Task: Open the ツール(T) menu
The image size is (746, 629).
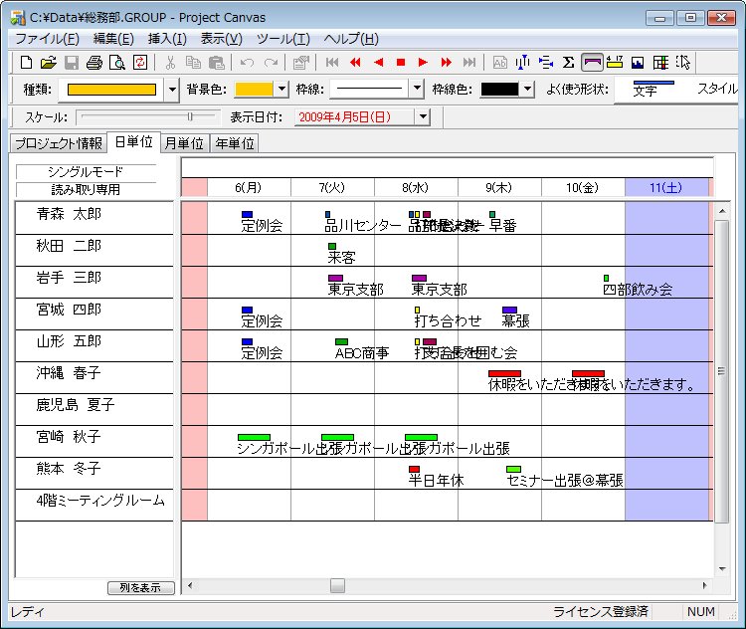Action: point(282,39)
